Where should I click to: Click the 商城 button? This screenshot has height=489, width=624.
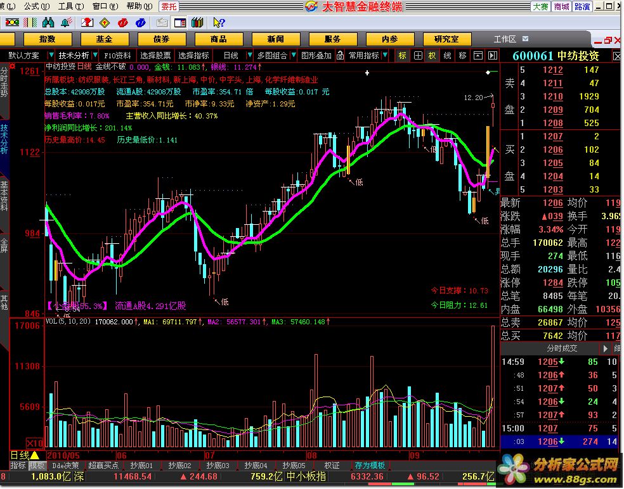pos(561,6)
